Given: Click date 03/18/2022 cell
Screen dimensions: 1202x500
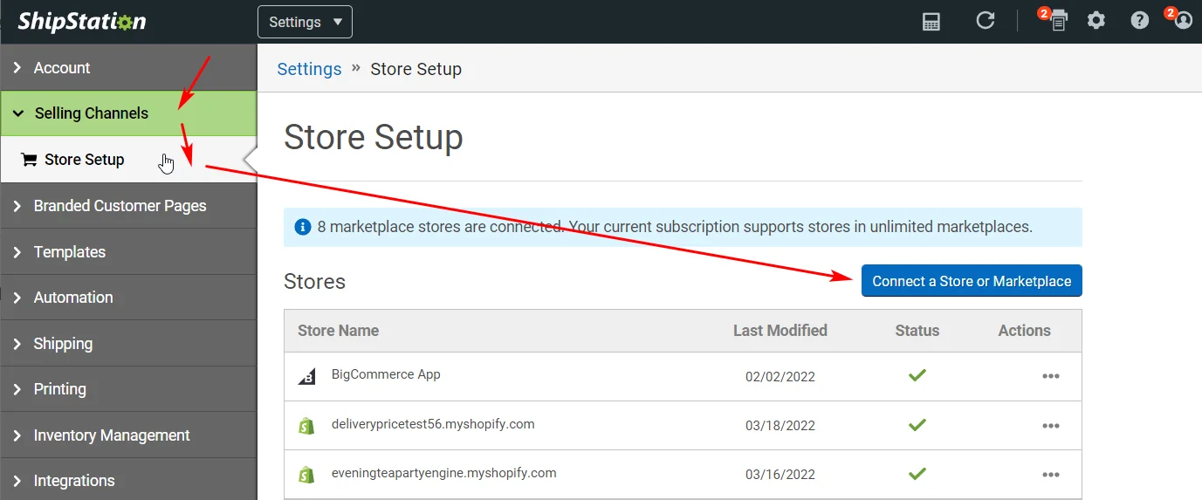Looking at the screenshot, I should click(780, 426).
